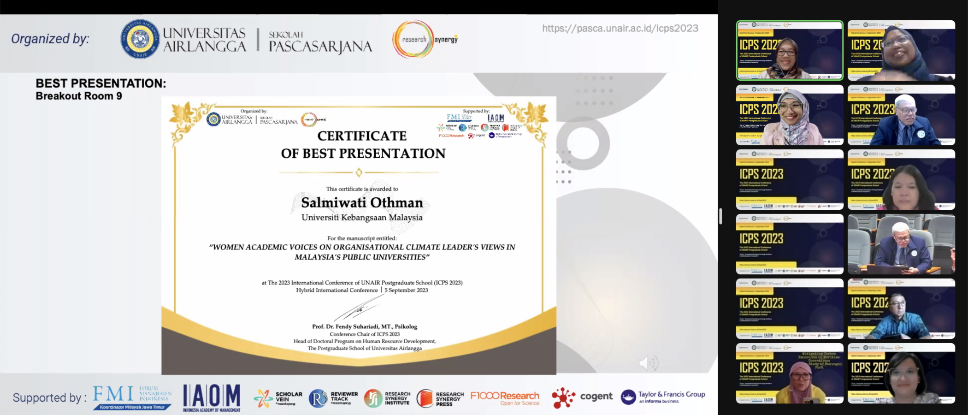Click the 'Breakout Room 9' text

[79, 96]
